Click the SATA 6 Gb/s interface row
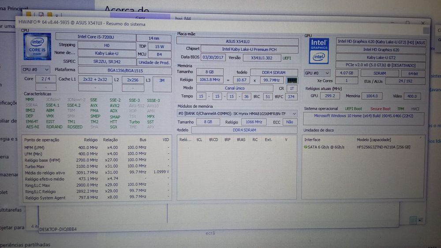The image size is (441, 248). [326, 147]
